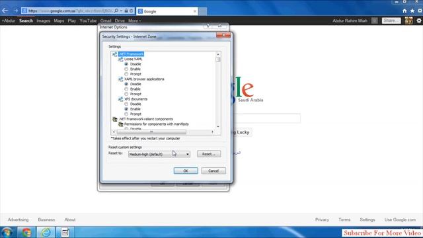The image size is (423, 238).
Task: Open the third taskbar application icon
Action: (65, 232)
